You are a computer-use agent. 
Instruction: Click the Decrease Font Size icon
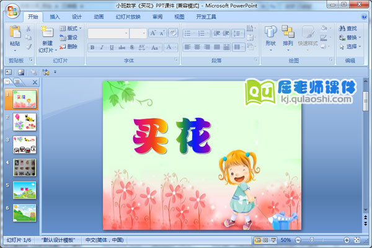point(162,33)
